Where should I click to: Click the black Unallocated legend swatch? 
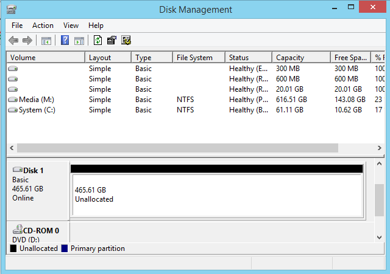click(x=13, y=248)
